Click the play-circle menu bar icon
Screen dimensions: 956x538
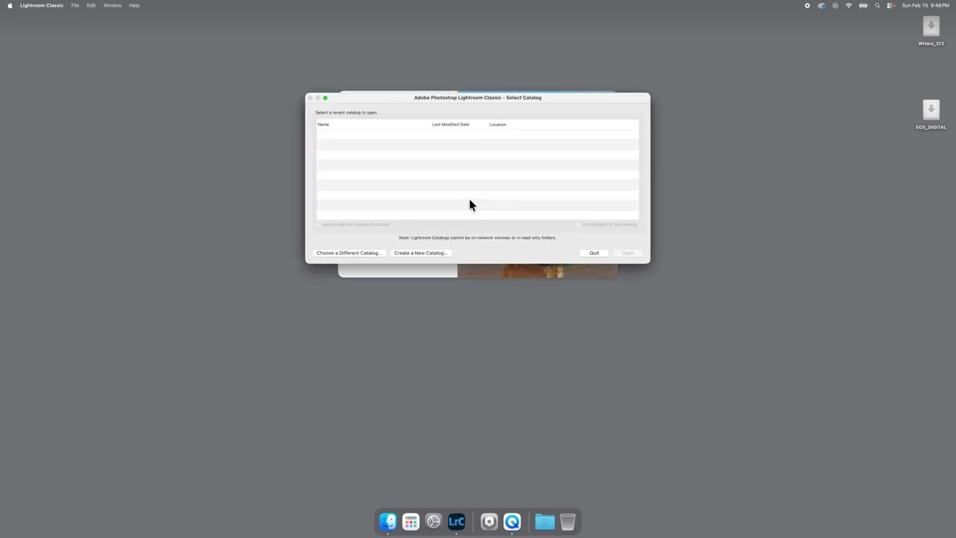point(835,5)
